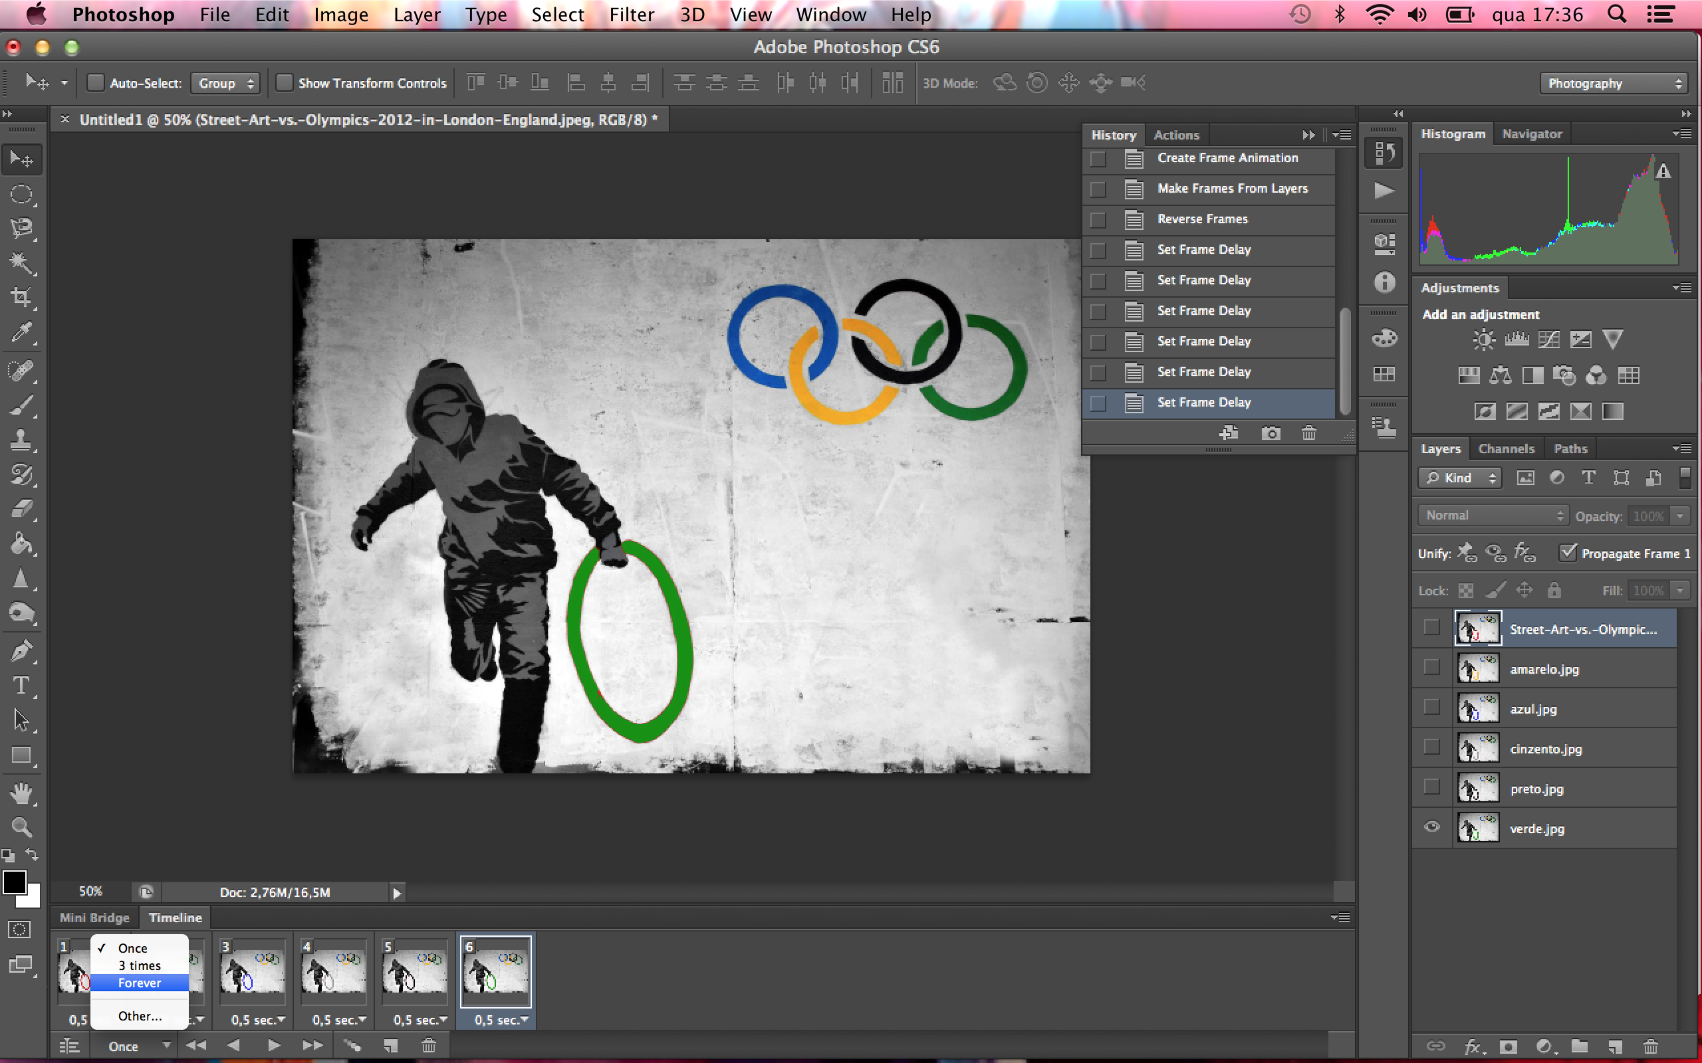Select animation frame 4 thumbnail
Image resolution: width=1702 pixels, height=1063 pixels.
[332, 971]
